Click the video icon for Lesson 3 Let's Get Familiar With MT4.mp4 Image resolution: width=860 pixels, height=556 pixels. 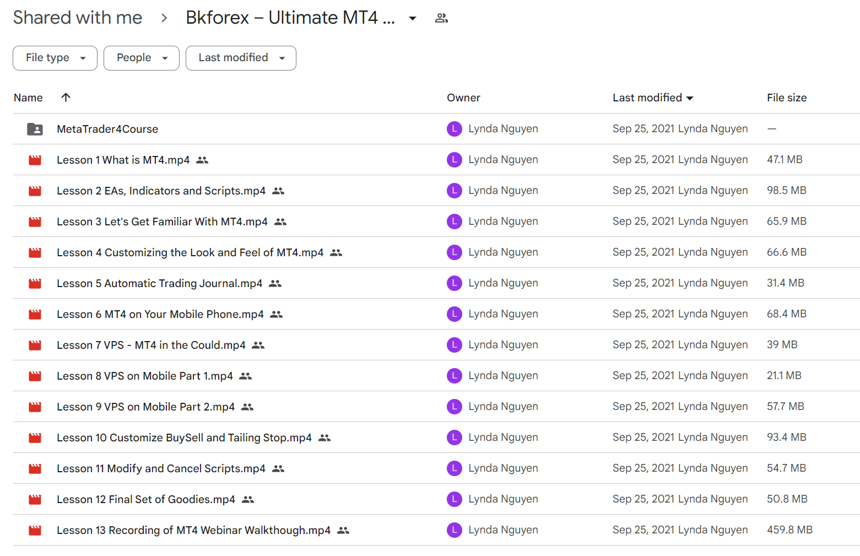[35, 222]
